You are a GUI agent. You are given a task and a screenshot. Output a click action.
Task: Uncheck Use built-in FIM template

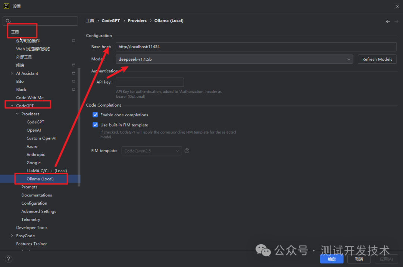click(x=95, y=125)
